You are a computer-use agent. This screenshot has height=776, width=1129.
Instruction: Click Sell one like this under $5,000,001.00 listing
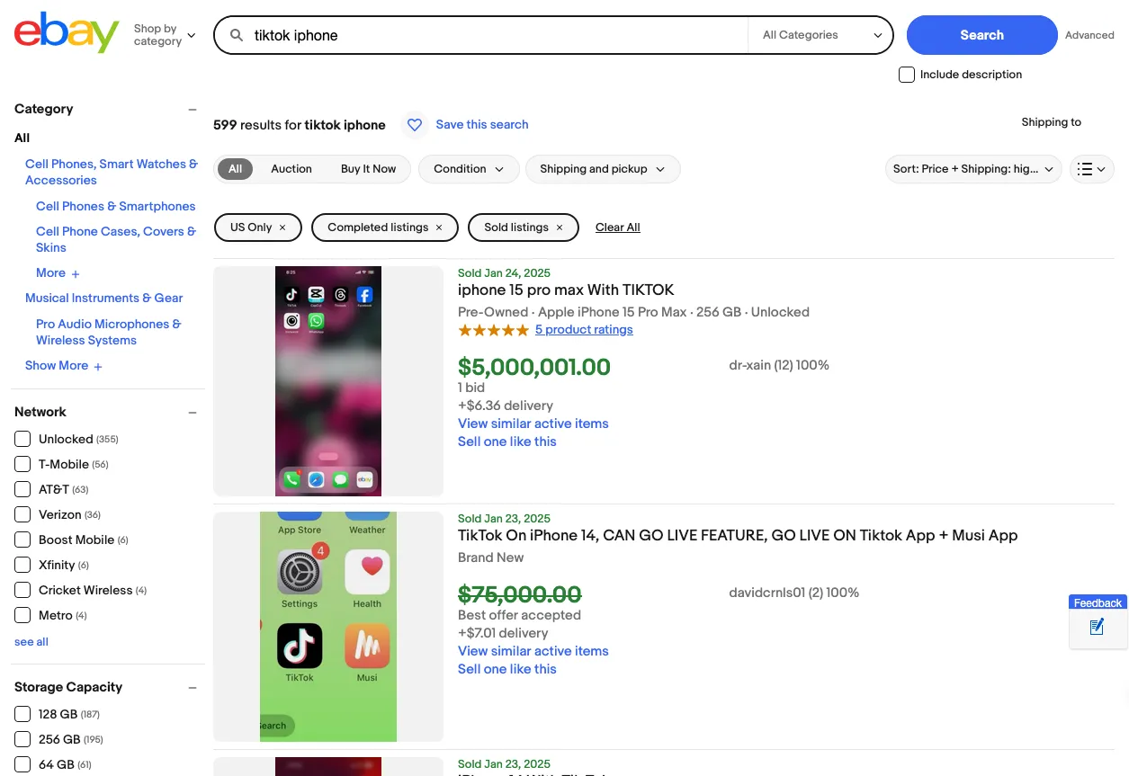507,442
